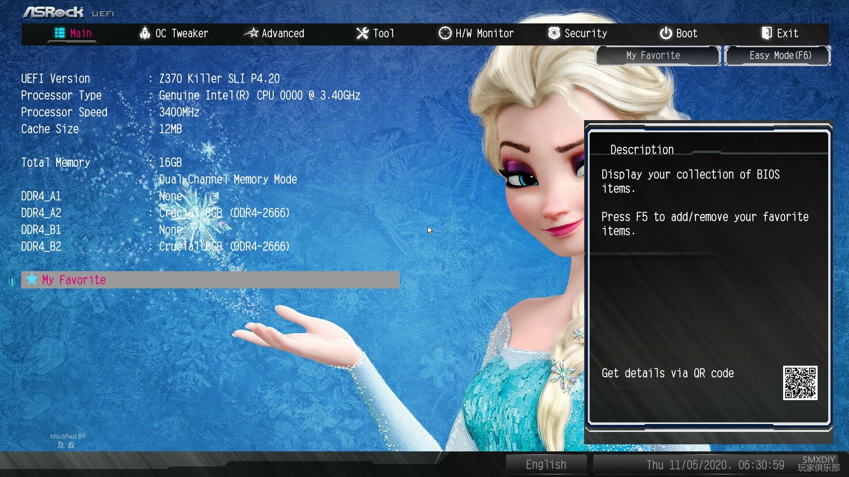
Task: Click the DDR4_B2 Crucial 8GB entry
Action: (224, 246)
